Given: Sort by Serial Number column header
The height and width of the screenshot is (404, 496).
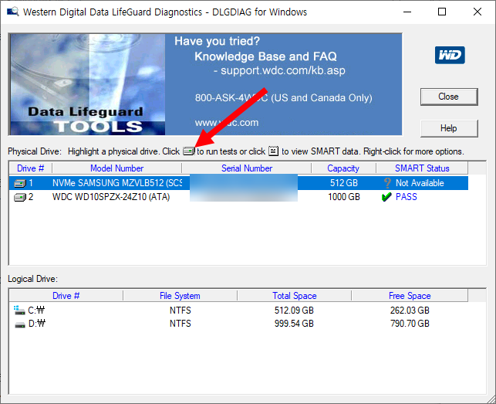Looking at the screenshot, I should [x=246, y=168].
